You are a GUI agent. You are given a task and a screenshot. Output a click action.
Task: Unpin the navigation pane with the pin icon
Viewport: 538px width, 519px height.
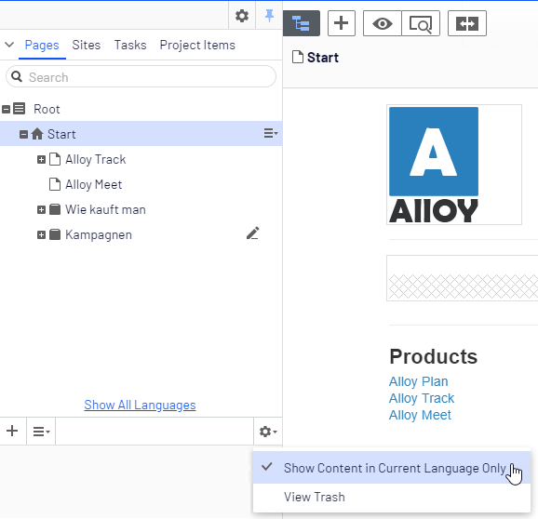click(x=269, y=16)
